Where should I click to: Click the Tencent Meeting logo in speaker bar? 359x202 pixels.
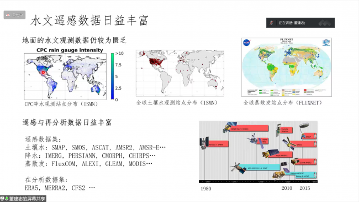tap(324, 23)
